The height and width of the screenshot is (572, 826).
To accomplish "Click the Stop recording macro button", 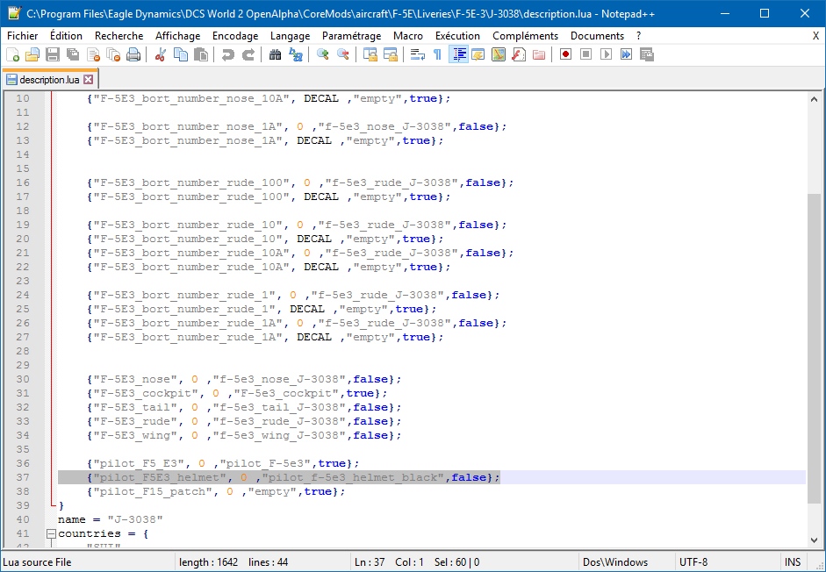I will pyautogui.click(x=585, y=54).
